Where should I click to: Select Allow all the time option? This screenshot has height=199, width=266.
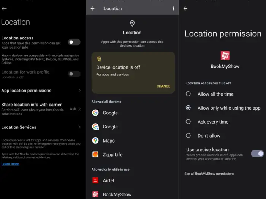click(x=188, y=94)
